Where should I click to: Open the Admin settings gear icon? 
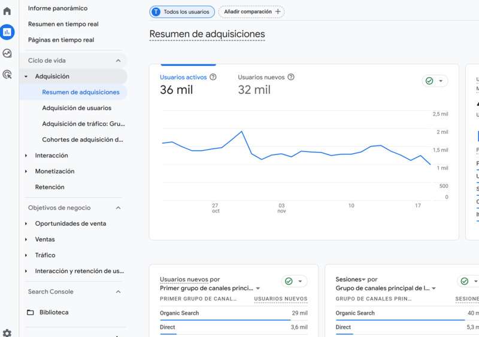click(x=7, y=333)
